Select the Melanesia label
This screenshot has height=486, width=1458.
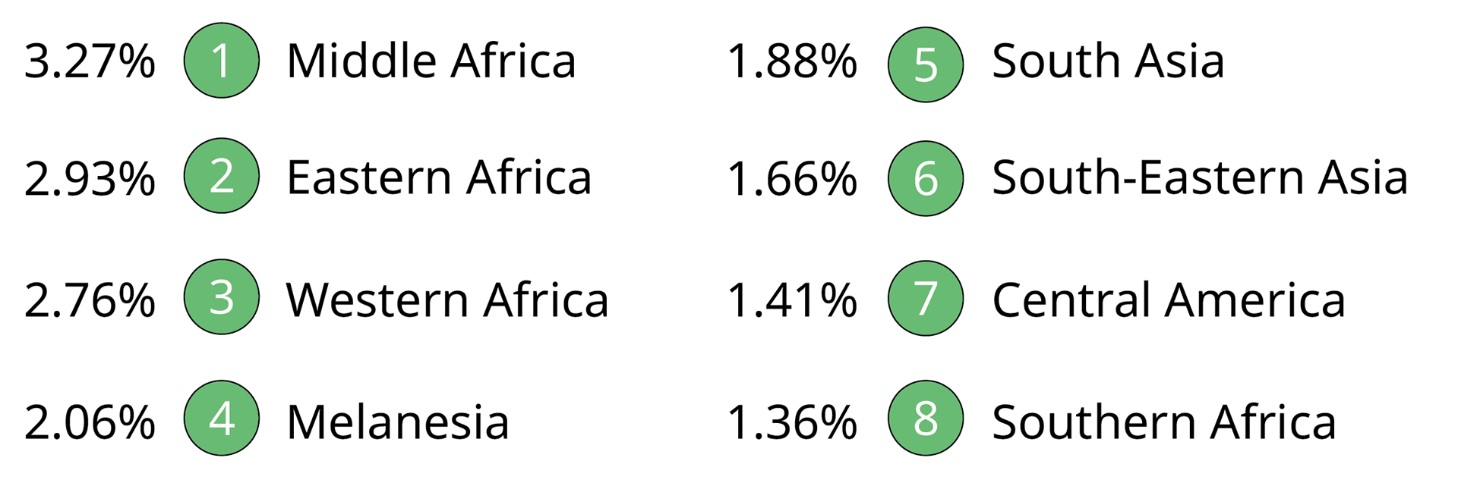[x=397, y=422]
